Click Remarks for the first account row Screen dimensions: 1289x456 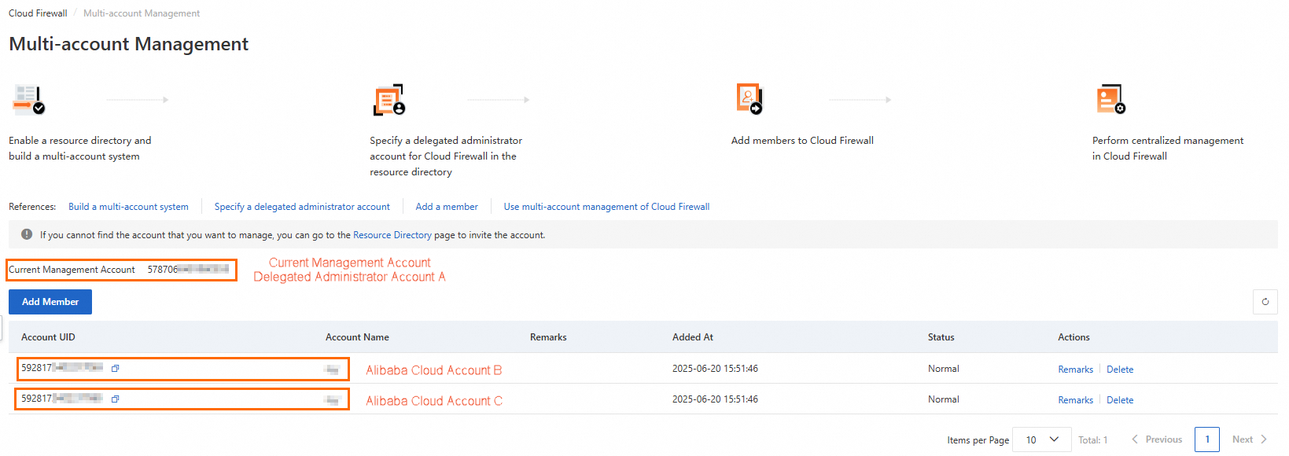click(x=1075, y=370)
